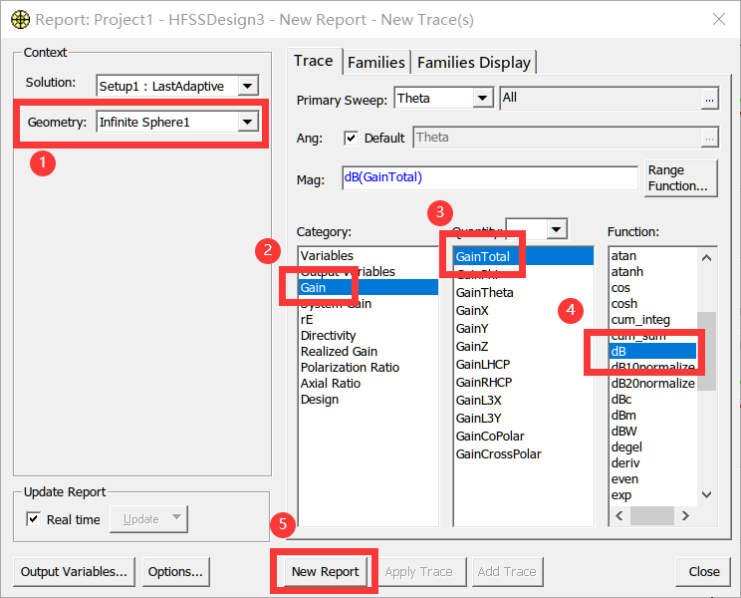Click the Close button

click(x=704, y=571)
